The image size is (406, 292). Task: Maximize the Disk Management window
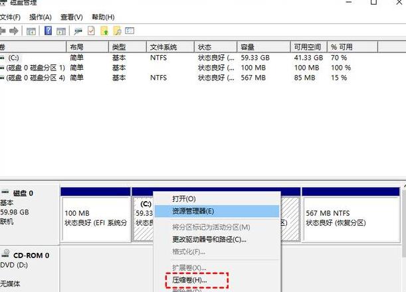point(373,3)
